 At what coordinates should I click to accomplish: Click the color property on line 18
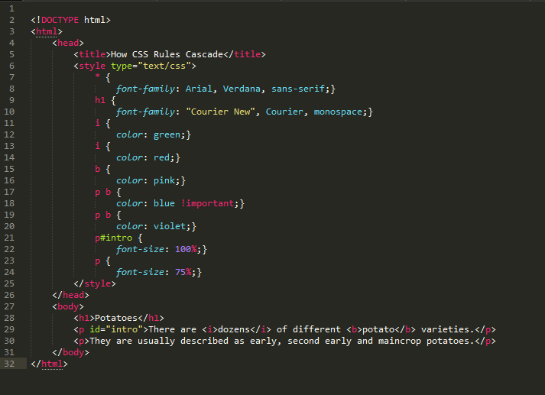click(129, 203)
